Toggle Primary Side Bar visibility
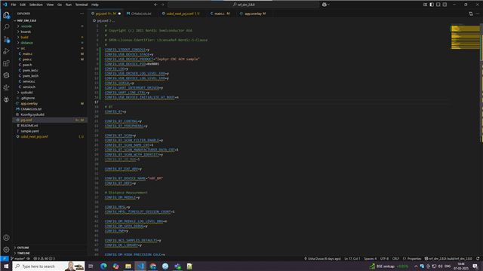The width and height of the screenshot is (483, 271). coord(432,5)
